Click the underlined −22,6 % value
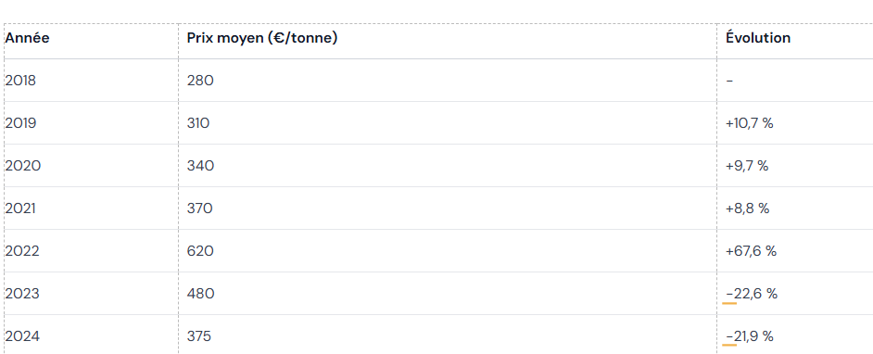The height and width of the screenshot is (354, 873). (752, 294)
